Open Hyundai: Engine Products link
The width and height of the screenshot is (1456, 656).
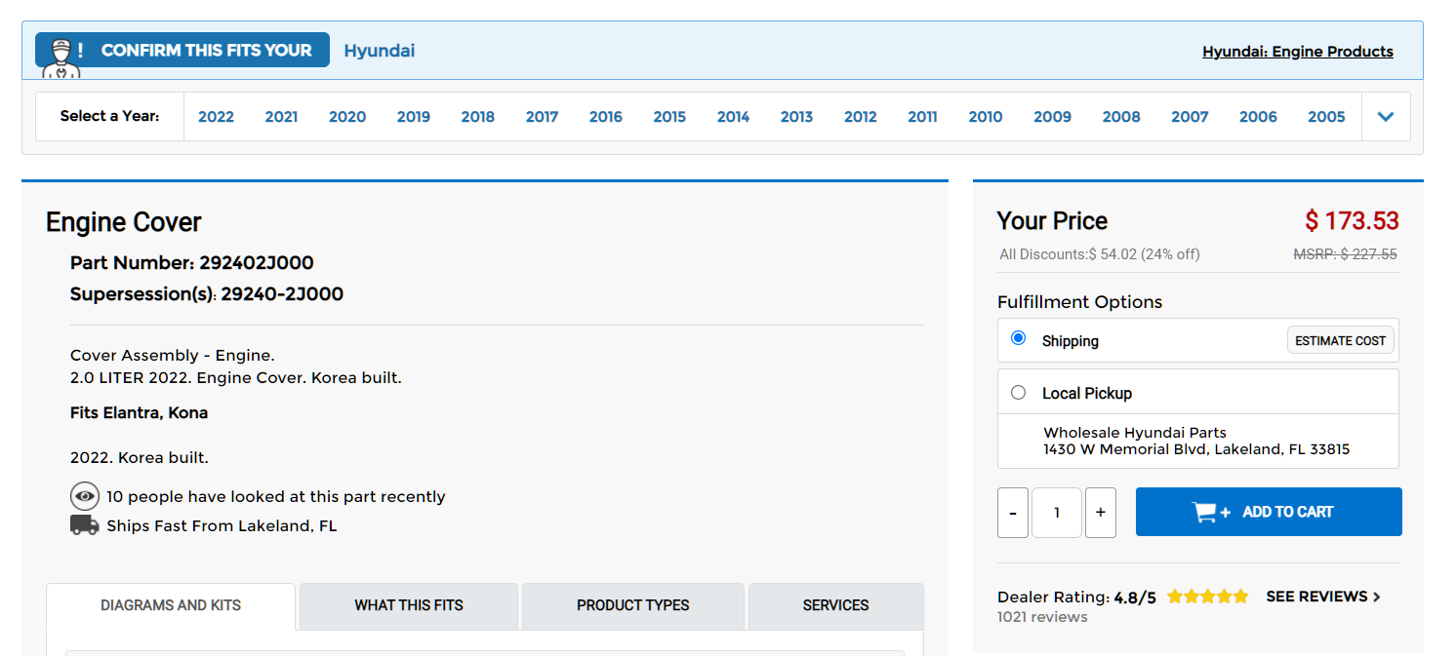(x=1298, y=52)
